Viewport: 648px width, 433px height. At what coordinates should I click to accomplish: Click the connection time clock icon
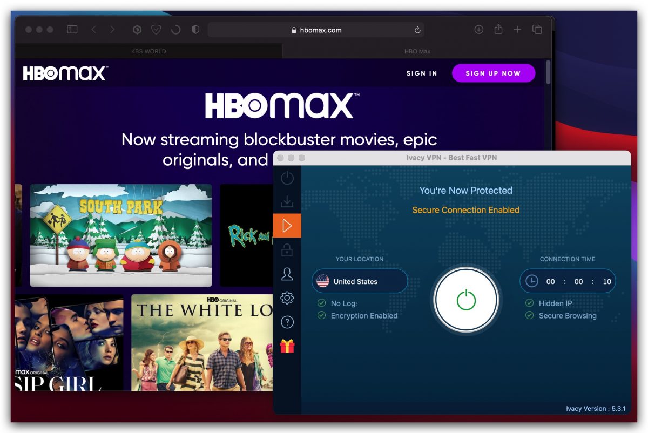click(532, 281)
